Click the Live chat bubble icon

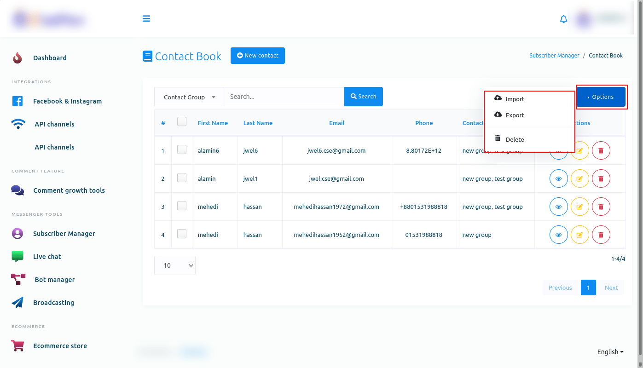click(17, 257)
